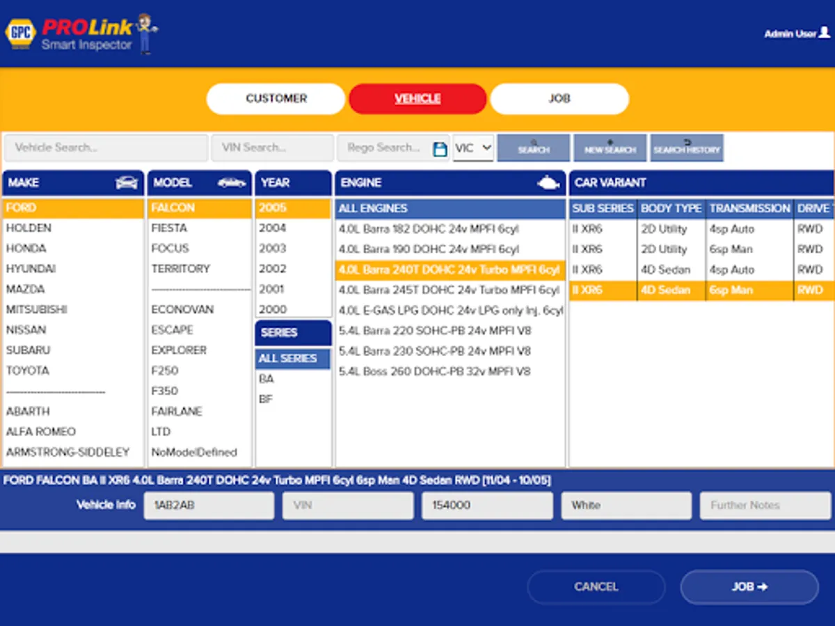
Task: Select FORD in the make list
Action: 73,208
